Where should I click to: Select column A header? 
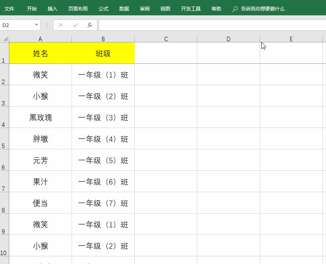pos(40,39)
